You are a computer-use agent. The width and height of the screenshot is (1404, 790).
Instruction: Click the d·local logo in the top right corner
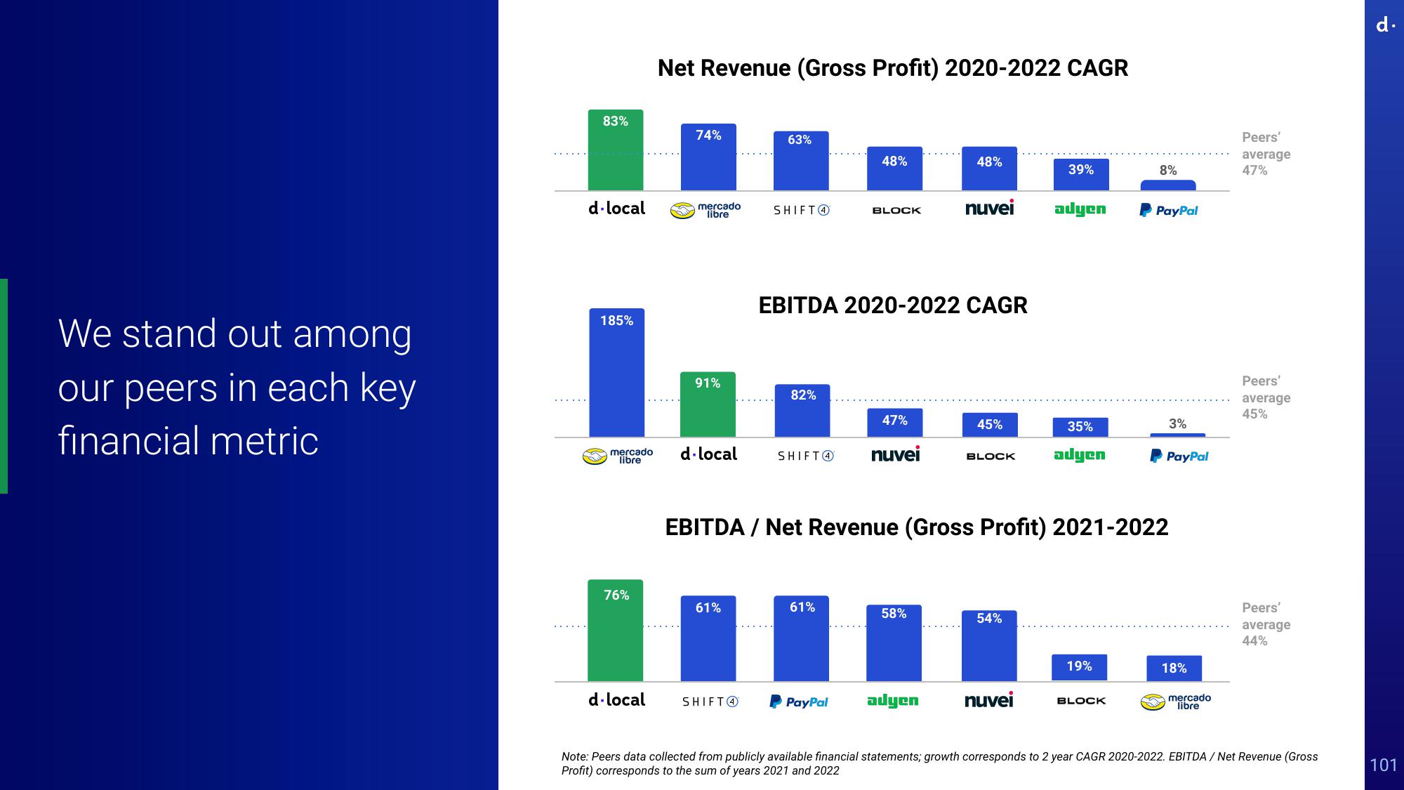[1384, 25]
